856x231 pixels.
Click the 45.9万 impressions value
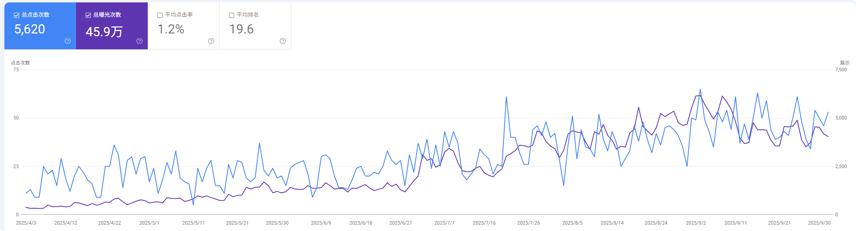pos(104,31)
